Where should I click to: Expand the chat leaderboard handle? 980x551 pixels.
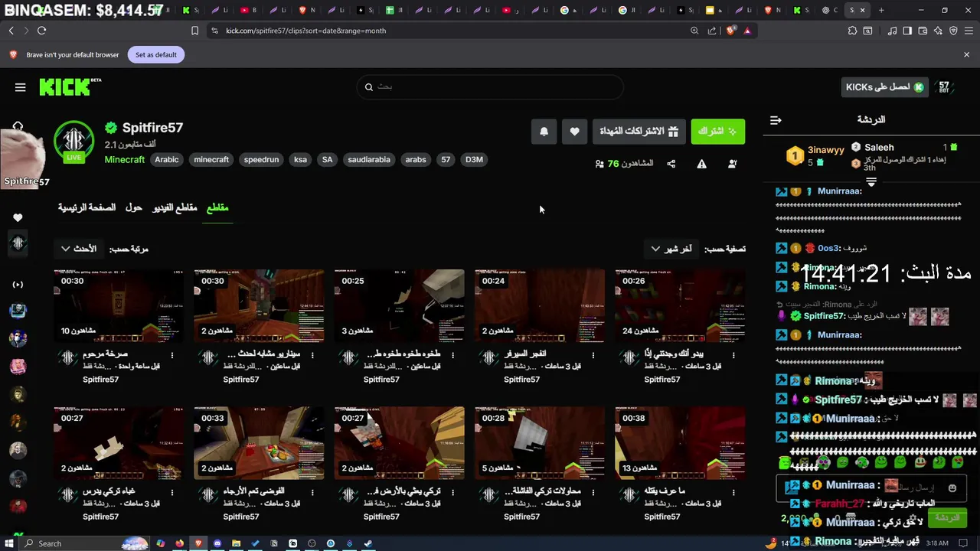(x=871, y=182)
